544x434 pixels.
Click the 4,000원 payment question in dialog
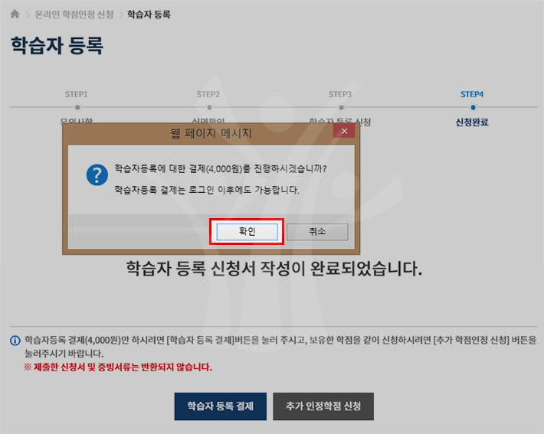pyautogui.click(x=224, y=168)
